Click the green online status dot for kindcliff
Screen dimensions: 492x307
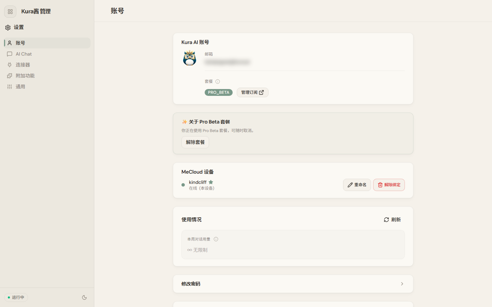[183, 185]
